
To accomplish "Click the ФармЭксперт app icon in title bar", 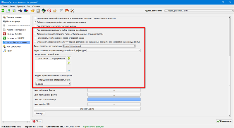I will click(2, 2).
